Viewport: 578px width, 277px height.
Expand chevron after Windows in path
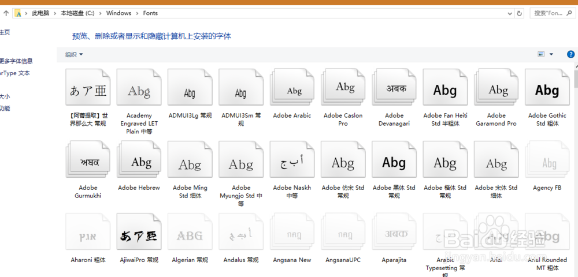click(137, 13)
